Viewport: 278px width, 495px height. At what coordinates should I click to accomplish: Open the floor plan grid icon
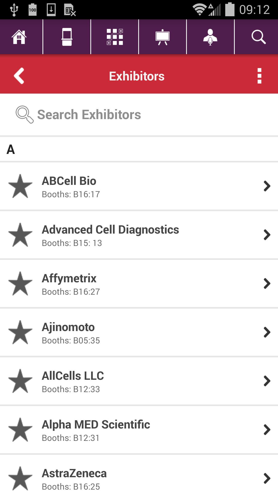click(x=115, y=37)
